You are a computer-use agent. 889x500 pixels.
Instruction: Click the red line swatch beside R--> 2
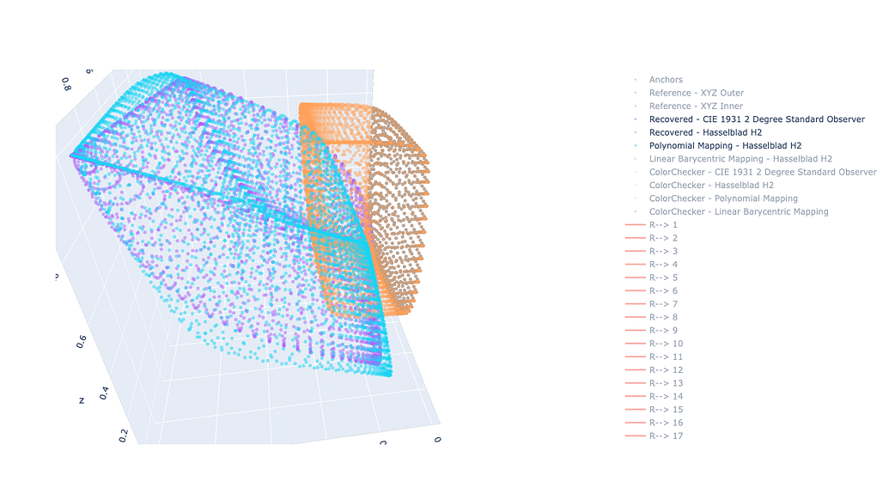[x=634, y=237]
